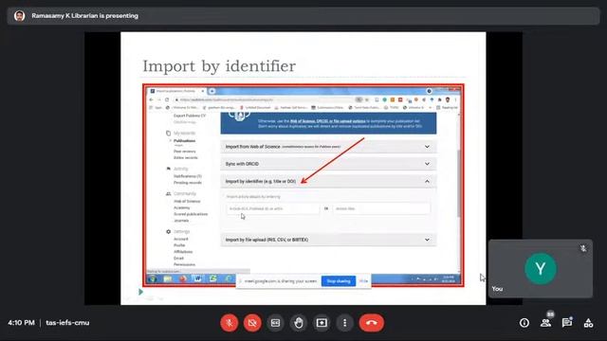
Task: Leave the call with the red hang-up button
Action: tap(371, 322)
